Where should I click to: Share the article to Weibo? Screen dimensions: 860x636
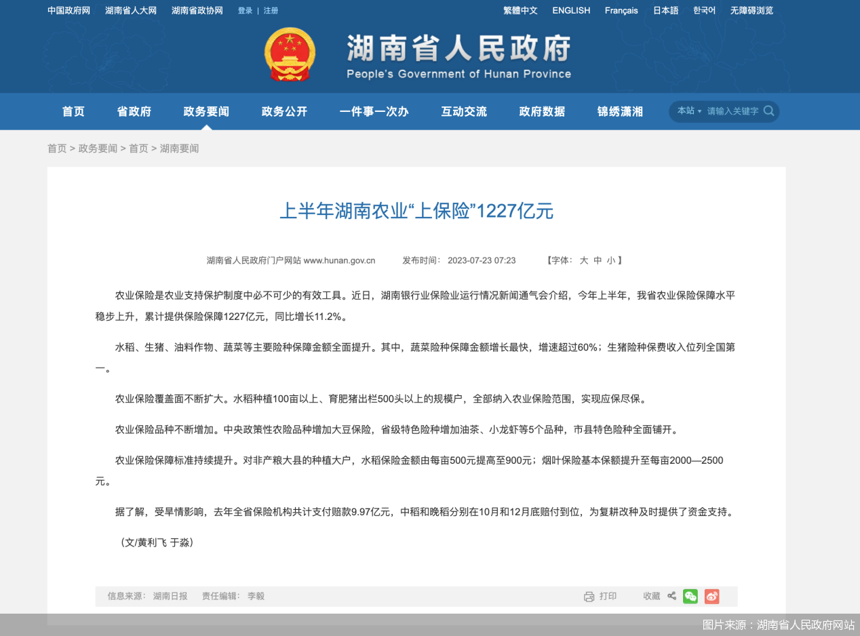click(x=711, y=596)
